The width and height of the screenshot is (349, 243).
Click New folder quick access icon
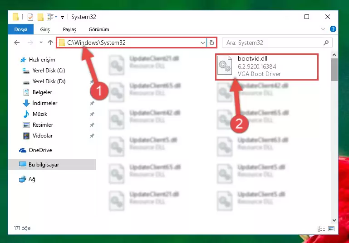point(40,17)
